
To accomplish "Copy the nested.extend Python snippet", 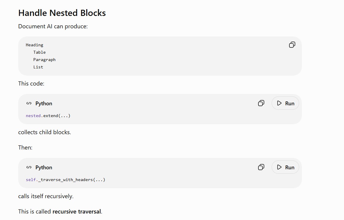I will click(x=261, y=103).
